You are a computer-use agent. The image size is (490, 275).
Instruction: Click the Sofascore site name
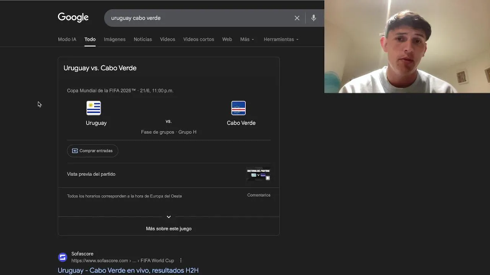[x=82, y=254]
